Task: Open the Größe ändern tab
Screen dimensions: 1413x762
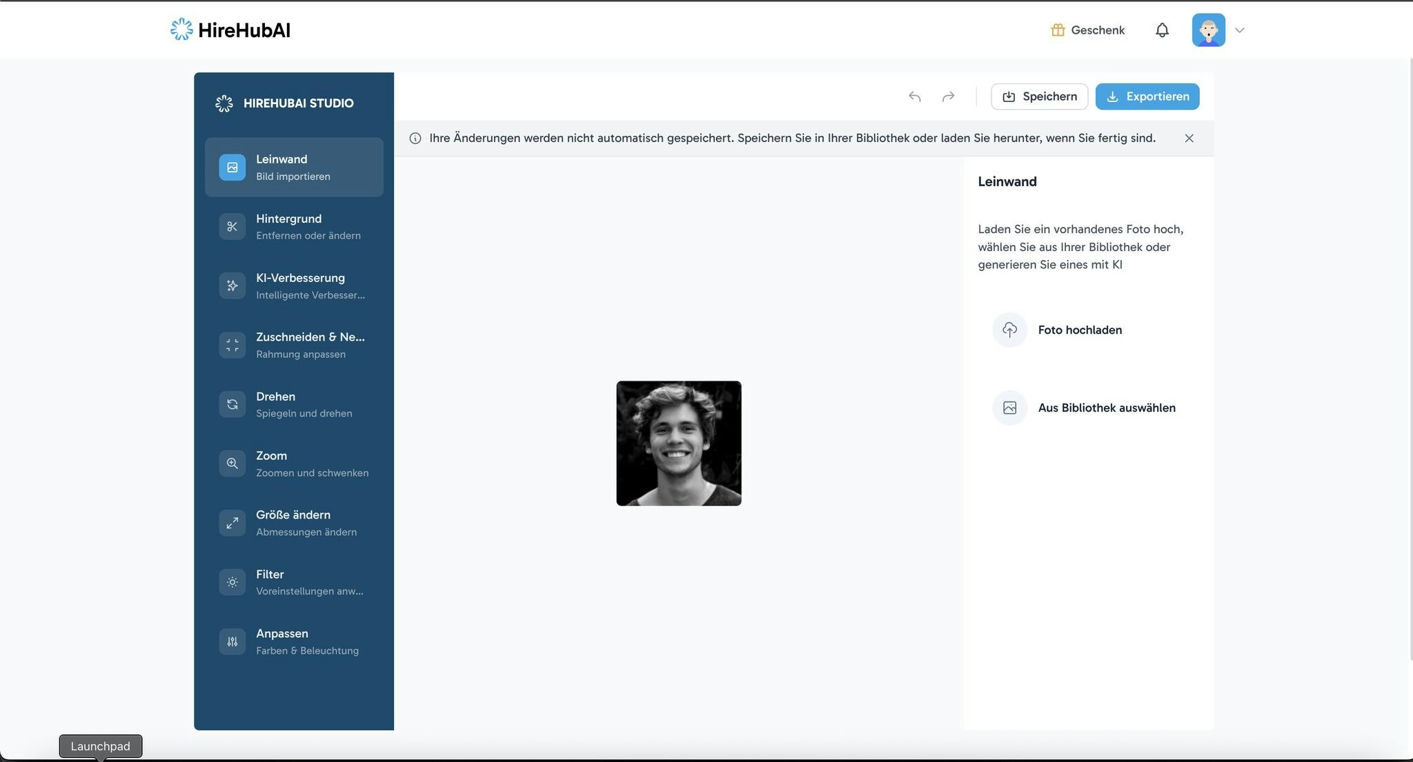Action: (294, 523)
